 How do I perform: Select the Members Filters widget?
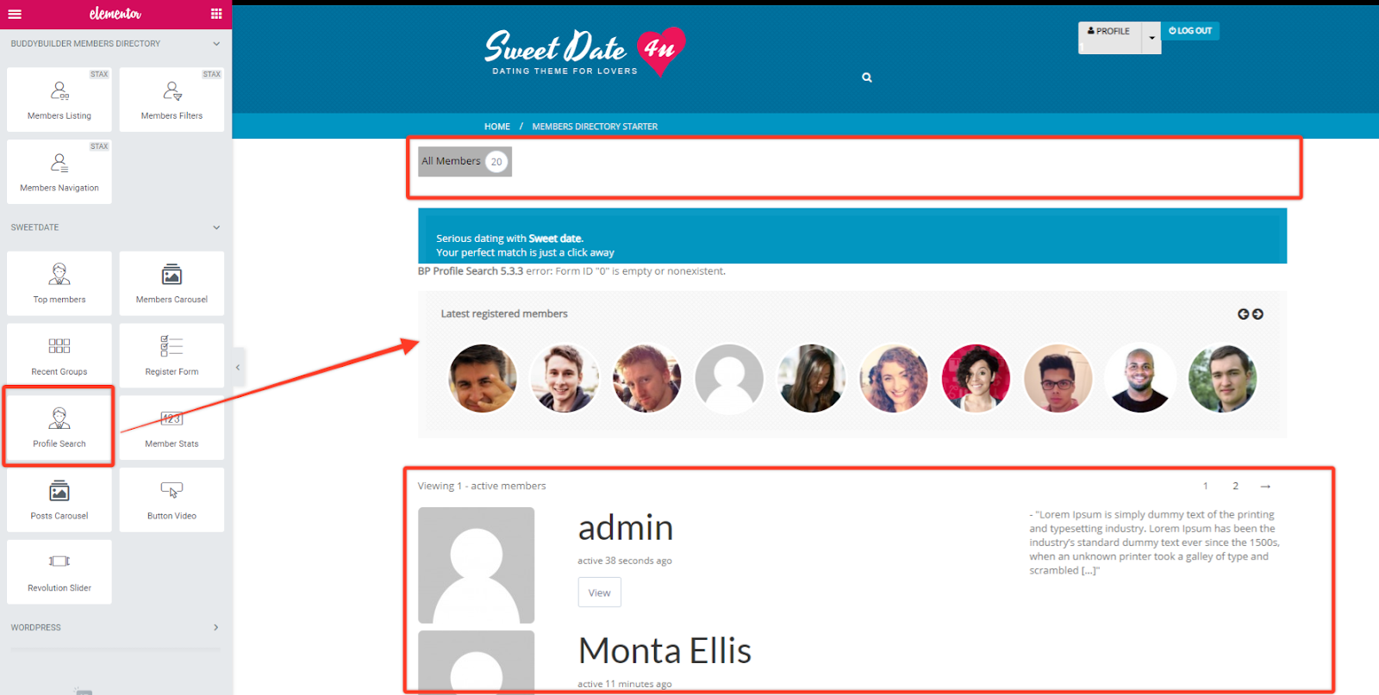(172, 100)
